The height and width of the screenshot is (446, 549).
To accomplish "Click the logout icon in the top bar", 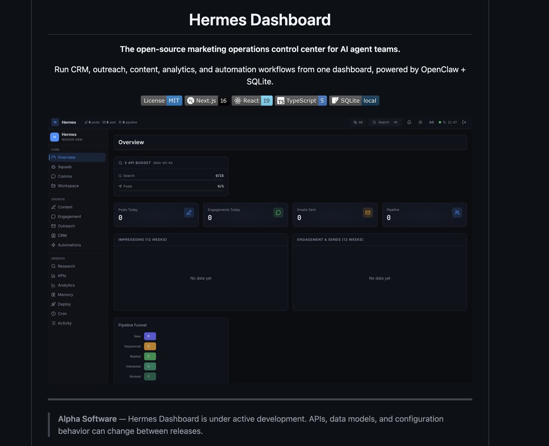I will click(463, 122).
